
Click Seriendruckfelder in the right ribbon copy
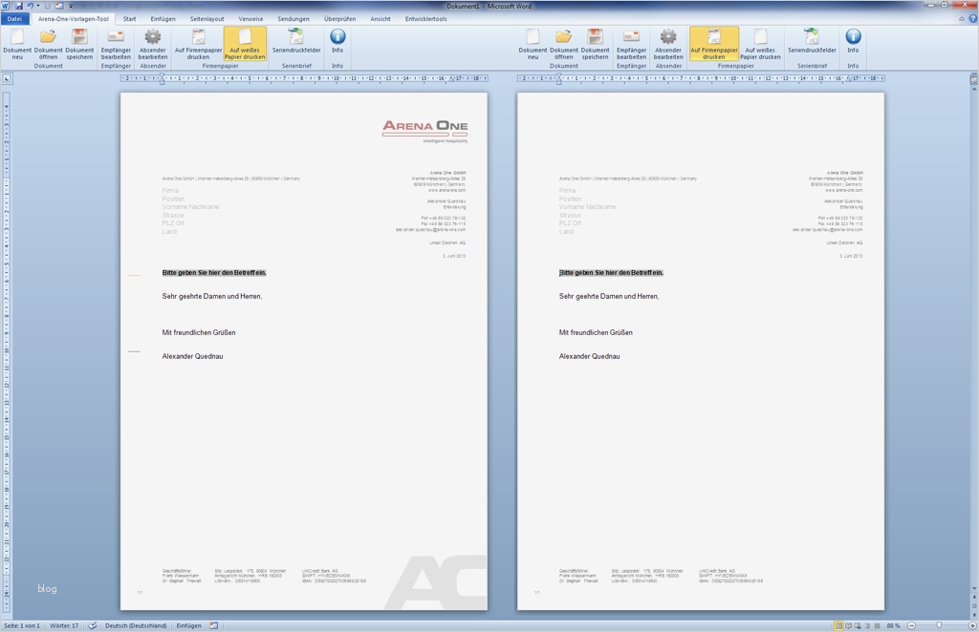[x=812, y=41]
